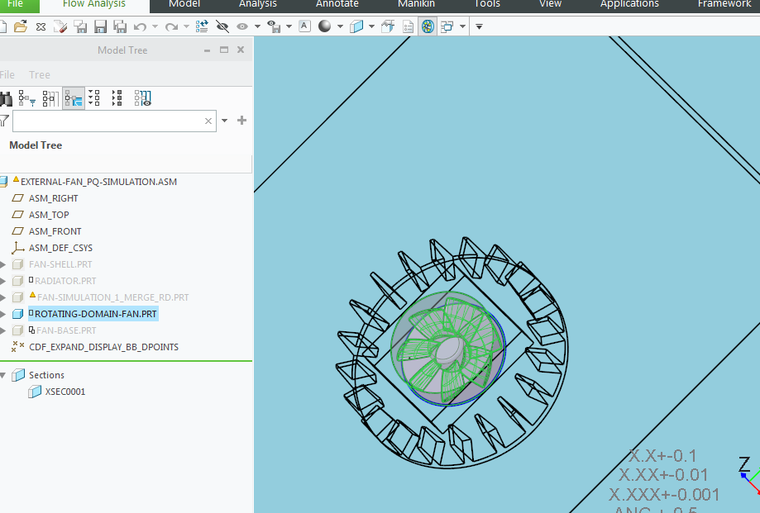Click the hidden-item eye toolbar icon
Screen dimensions: 760x513
[222, 26]
